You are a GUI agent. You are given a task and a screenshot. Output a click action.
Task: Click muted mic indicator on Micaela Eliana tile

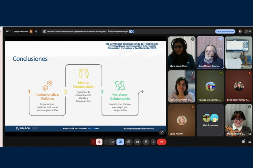tap(250, 107)
